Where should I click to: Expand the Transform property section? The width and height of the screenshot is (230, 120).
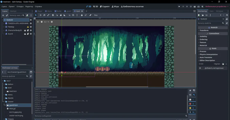(204, 30)
